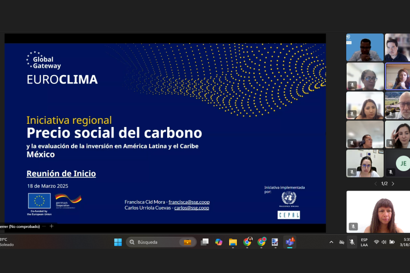
Task: Click the Iniciativa implementada por label
Action: coord(284,189)
